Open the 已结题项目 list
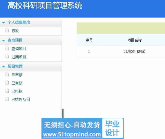 click(x=21, y=100)
